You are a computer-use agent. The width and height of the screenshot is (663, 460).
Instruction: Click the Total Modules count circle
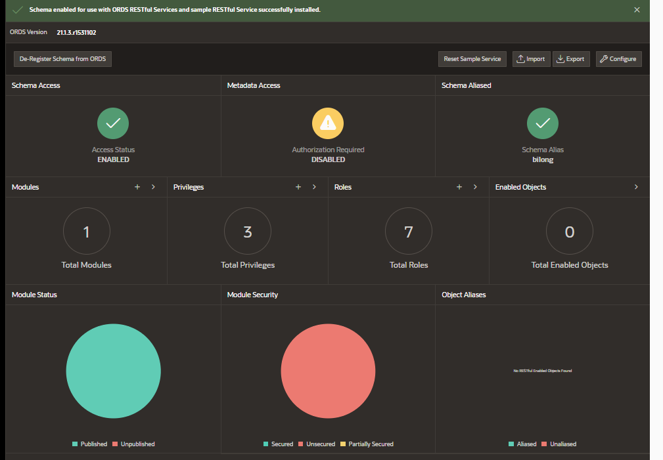click(86, 231)
